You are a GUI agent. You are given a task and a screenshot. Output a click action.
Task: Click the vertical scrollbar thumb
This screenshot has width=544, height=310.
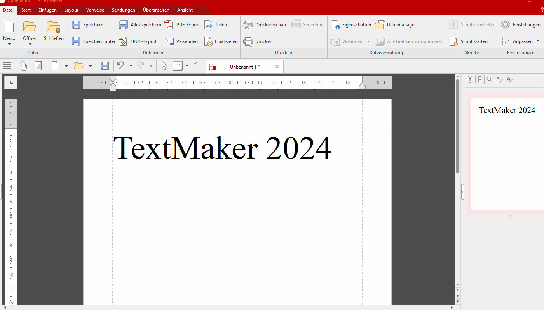(x=457, y=126)
